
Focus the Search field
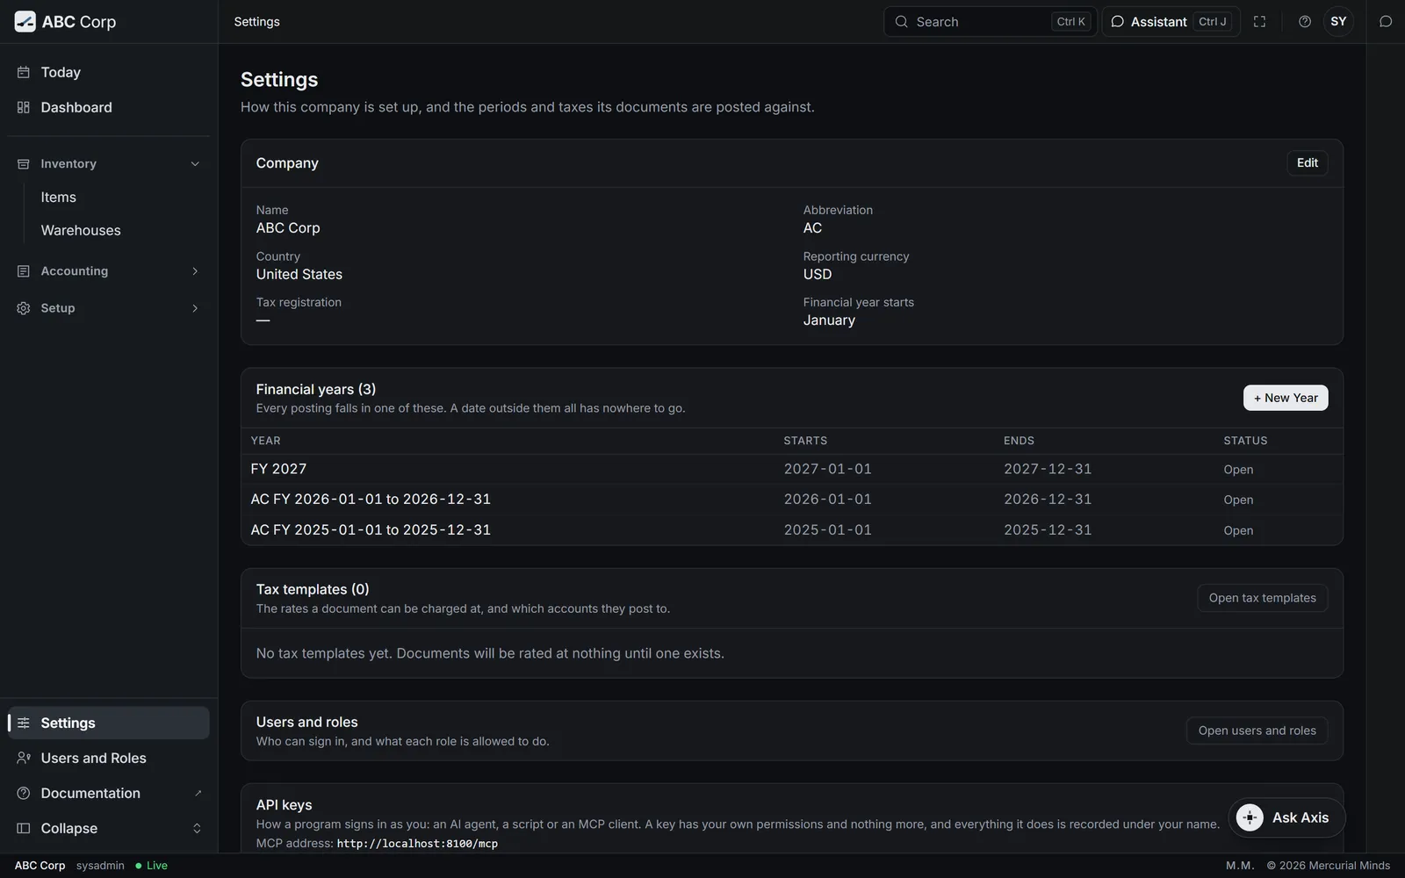pyautogui.click(x=990, y=22)
